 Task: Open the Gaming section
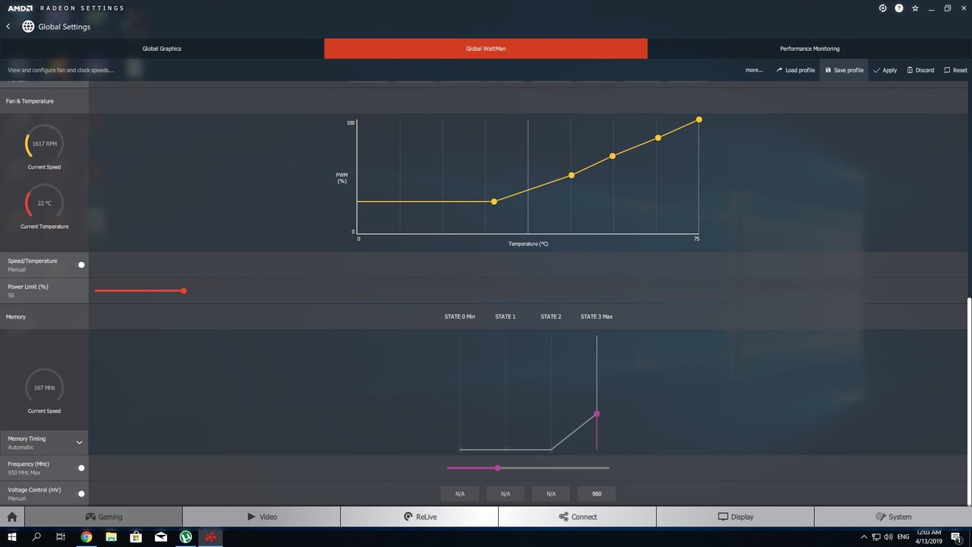tap(103, 517)
